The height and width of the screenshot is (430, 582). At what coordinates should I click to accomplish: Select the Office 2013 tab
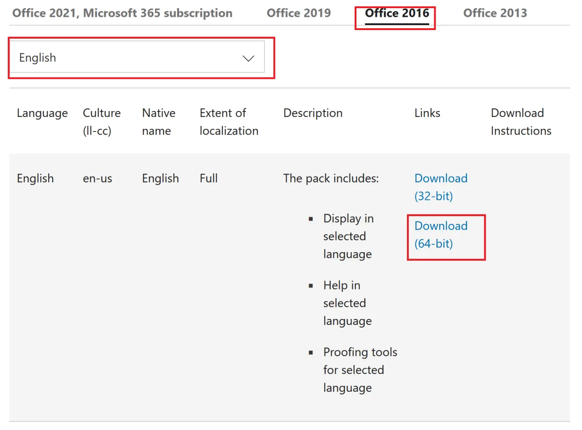coord(495,13)
